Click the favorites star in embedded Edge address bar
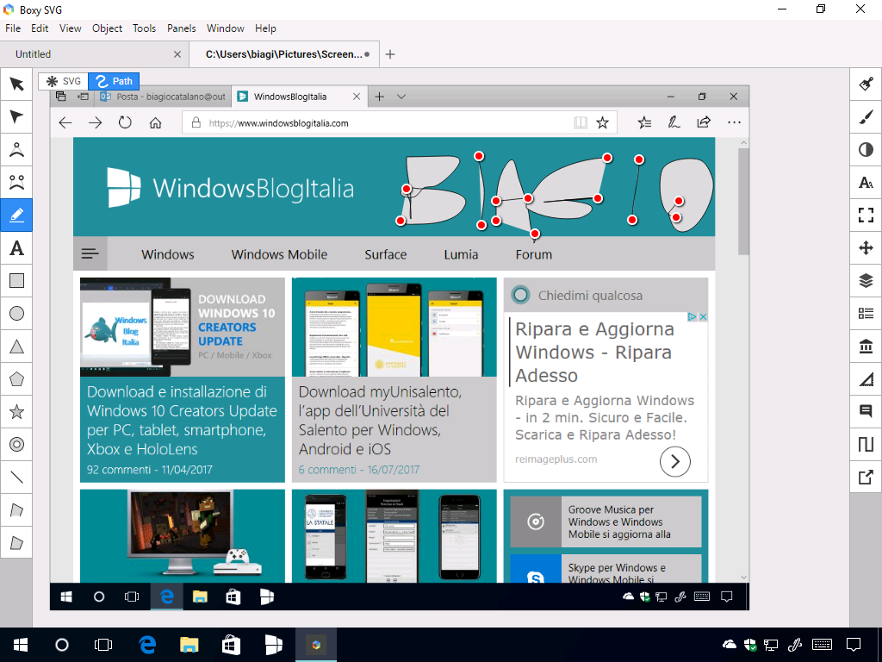This screenshot has width=882, height=662. (x=602, y=122)
